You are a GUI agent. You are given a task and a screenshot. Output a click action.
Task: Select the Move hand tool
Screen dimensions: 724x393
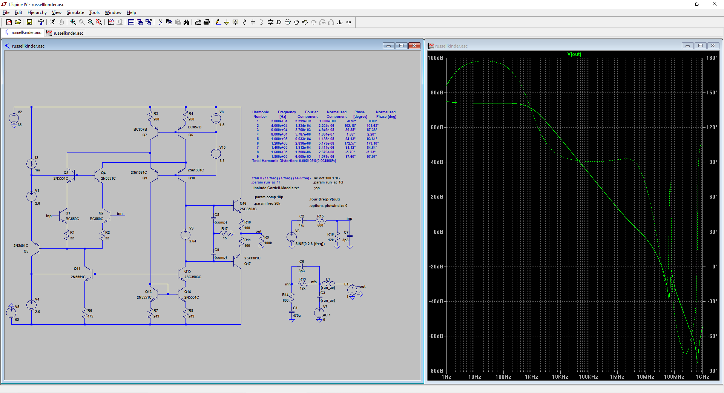pyautogui.click(x=288, y=22)
